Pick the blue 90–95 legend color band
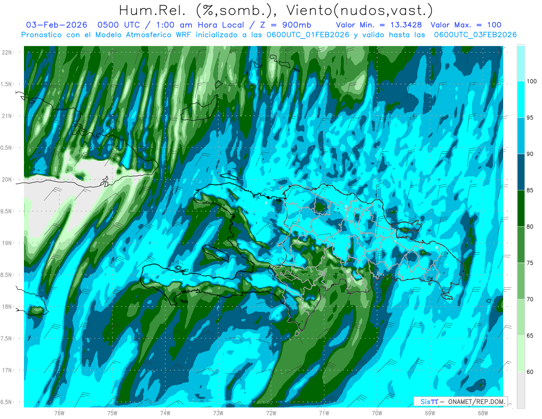542x419 pixels. pyautogui.click(x=521, y=136)
